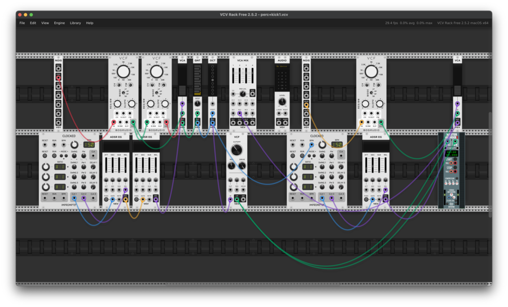
Task: Open the Engine menu
Action: tap(59, 23)
